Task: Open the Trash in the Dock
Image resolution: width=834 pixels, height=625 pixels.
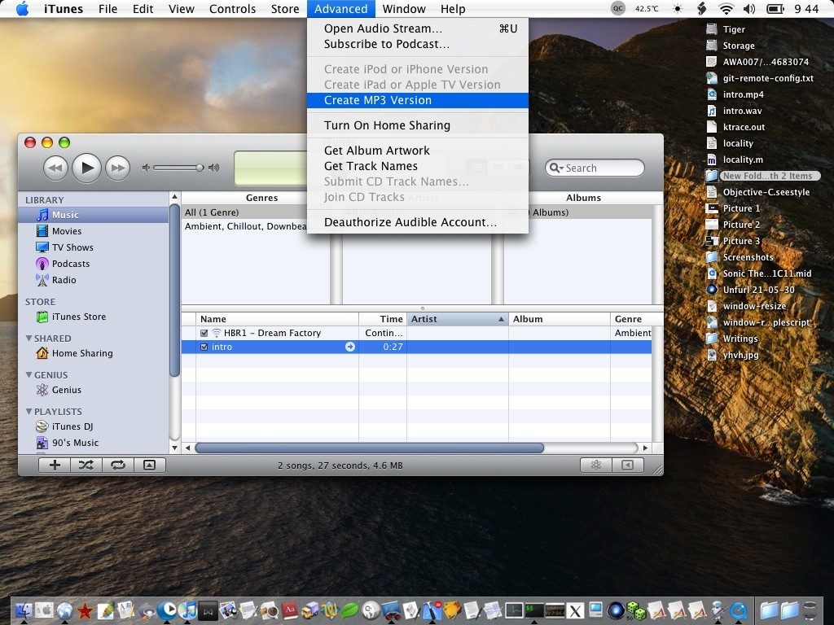Action: (810, 611)
